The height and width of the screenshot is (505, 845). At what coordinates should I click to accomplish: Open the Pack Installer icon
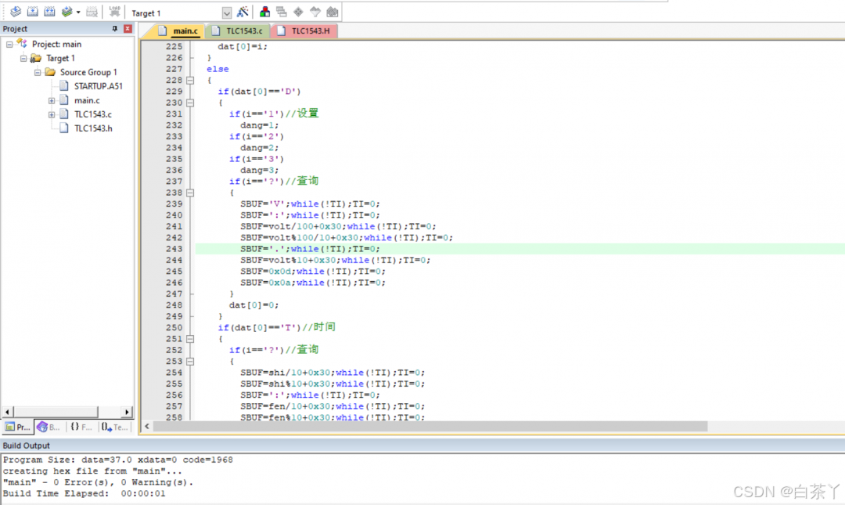(333, 13)
